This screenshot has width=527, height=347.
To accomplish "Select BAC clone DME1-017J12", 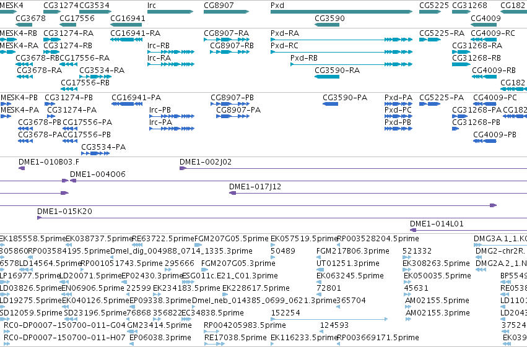I will click(x=255, y=187).
